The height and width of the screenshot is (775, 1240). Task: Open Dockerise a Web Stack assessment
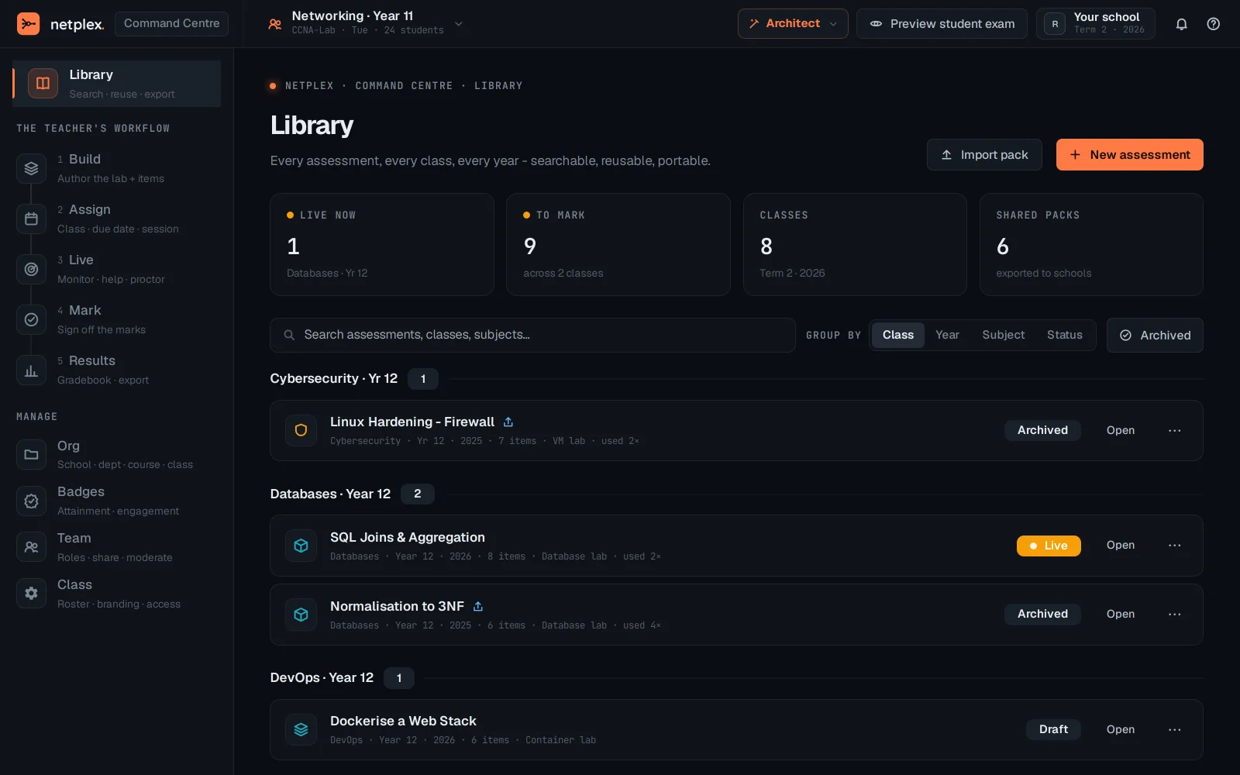1120,729
